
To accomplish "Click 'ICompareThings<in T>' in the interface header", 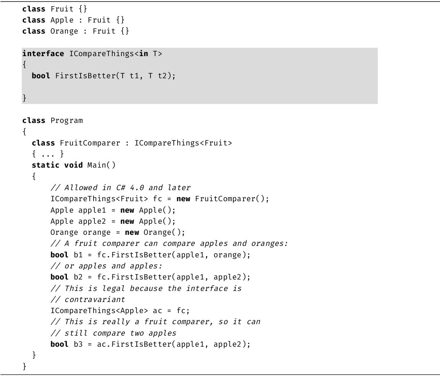I will point(115,53).
